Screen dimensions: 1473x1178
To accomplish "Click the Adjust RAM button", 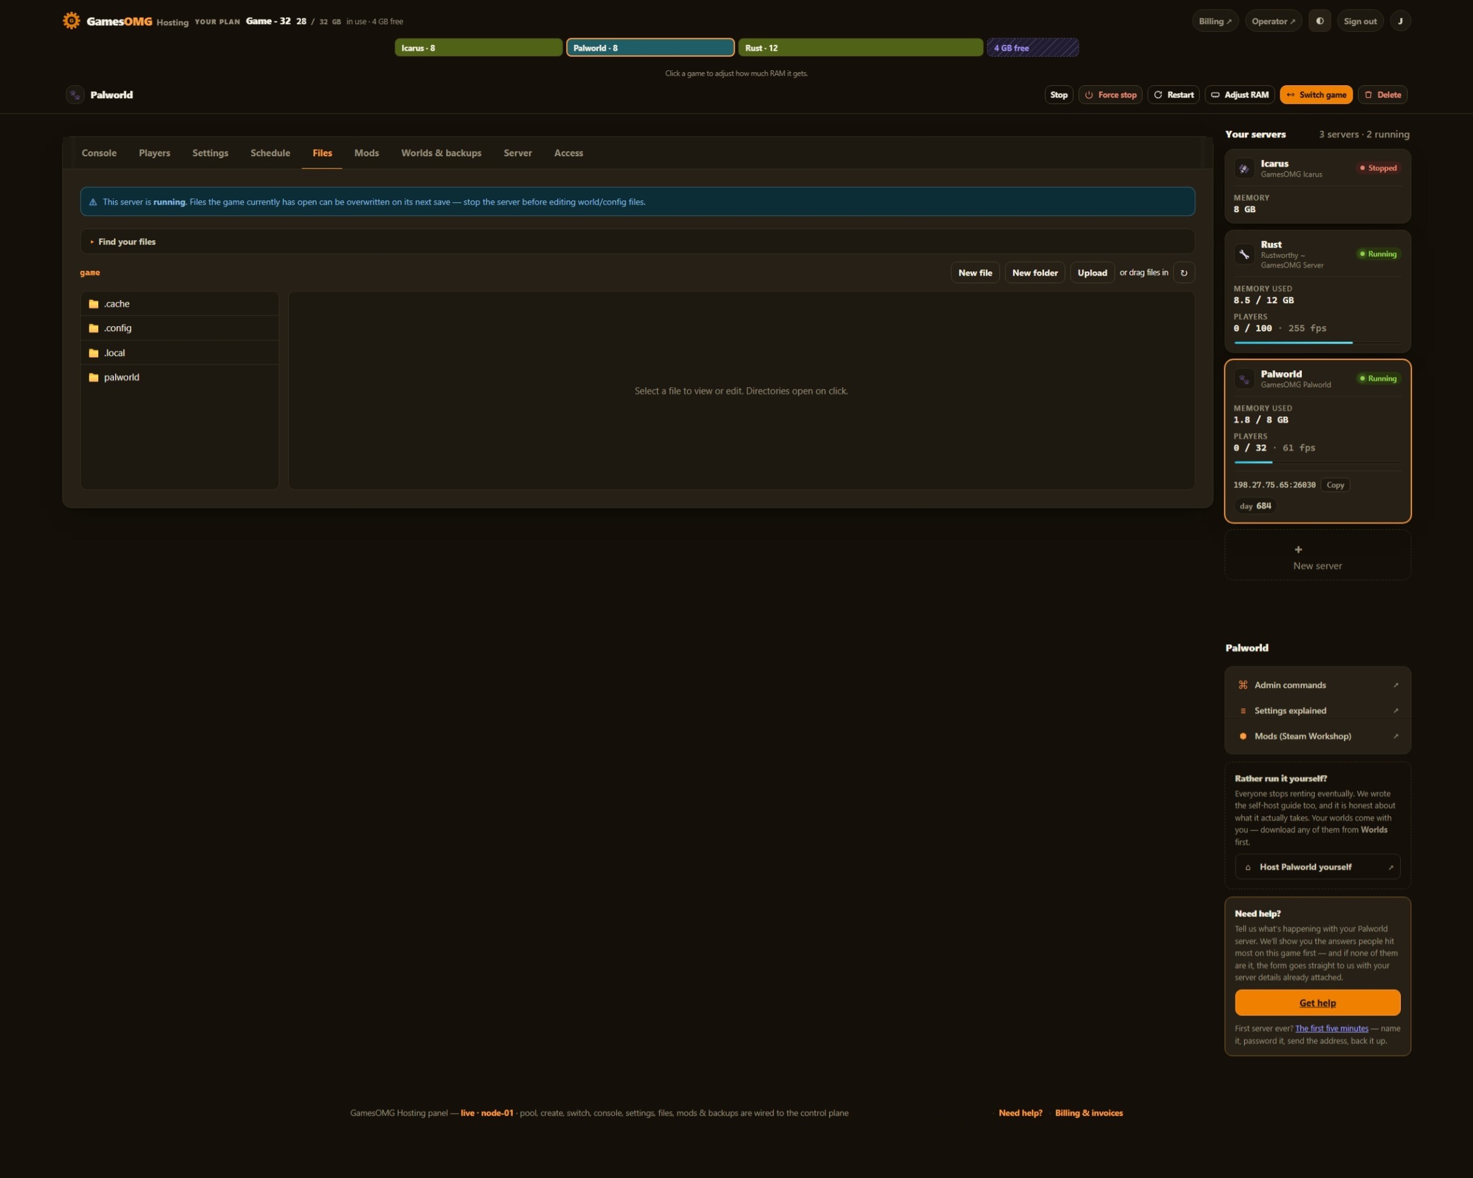I will (1239, 95).
